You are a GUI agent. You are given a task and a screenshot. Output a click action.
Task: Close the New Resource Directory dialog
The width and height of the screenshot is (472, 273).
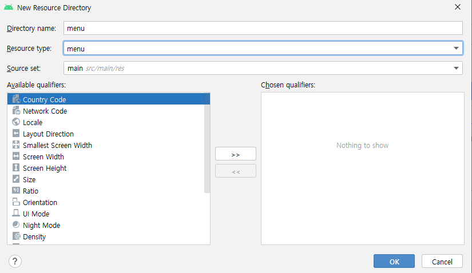coord(457,7)
